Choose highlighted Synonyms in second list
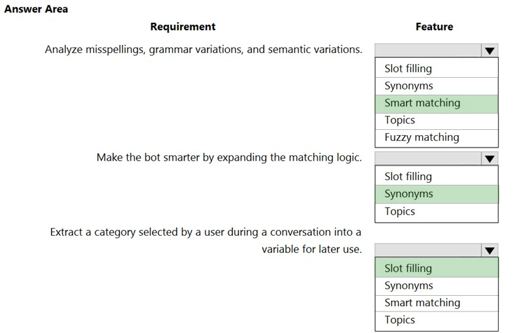Screen dimensions: 513x333 pos(437,194)
